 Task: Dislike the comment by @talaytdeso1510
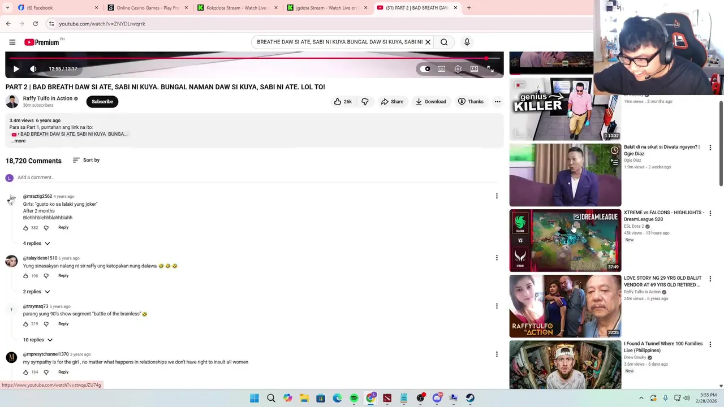click(x=46, y=276)
